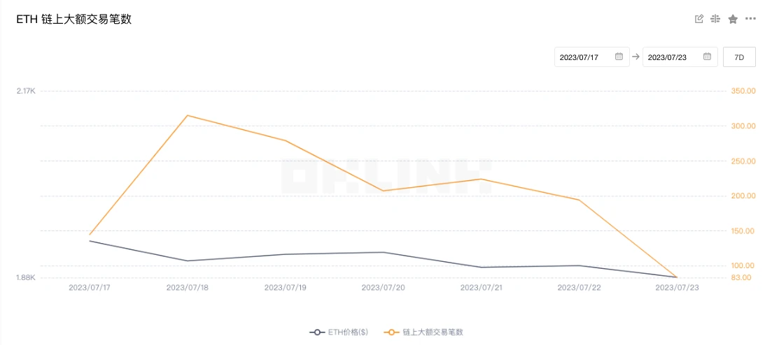Click the chart title ETH 链上大额交易笔数
Image resolution: width=765 pixels, height=345 pixels.
(x=74, y=20)
